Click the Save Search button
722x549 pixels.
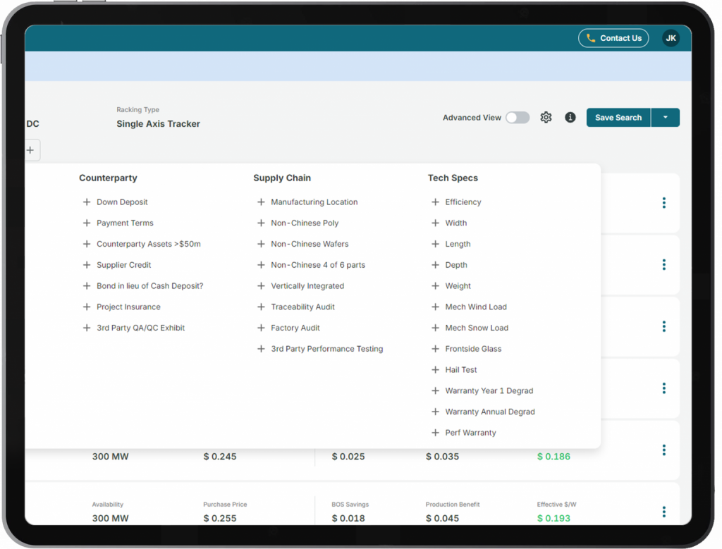(x=618, y=118)
